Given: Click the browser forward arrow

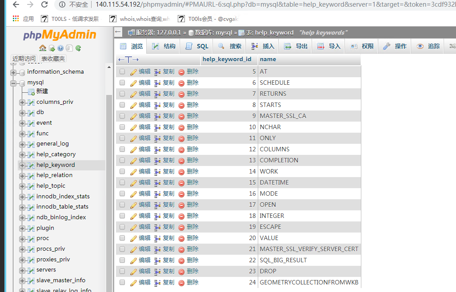Looking at the screenshot, I should (30, 4).
